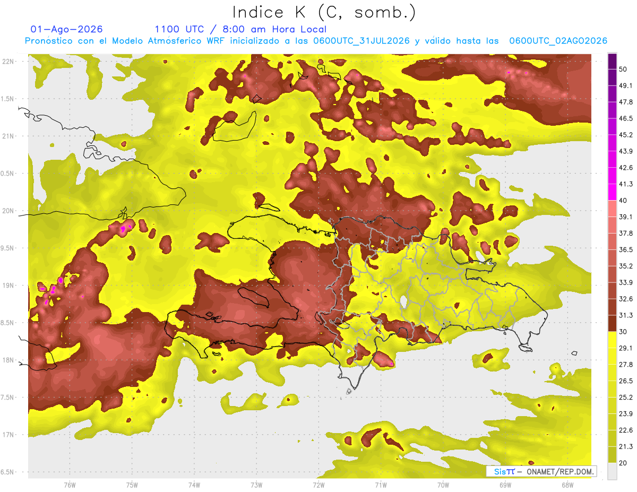Click colorbar value "31.3"
The width and height of the screenshot is (637, 492).
point(625,315)
